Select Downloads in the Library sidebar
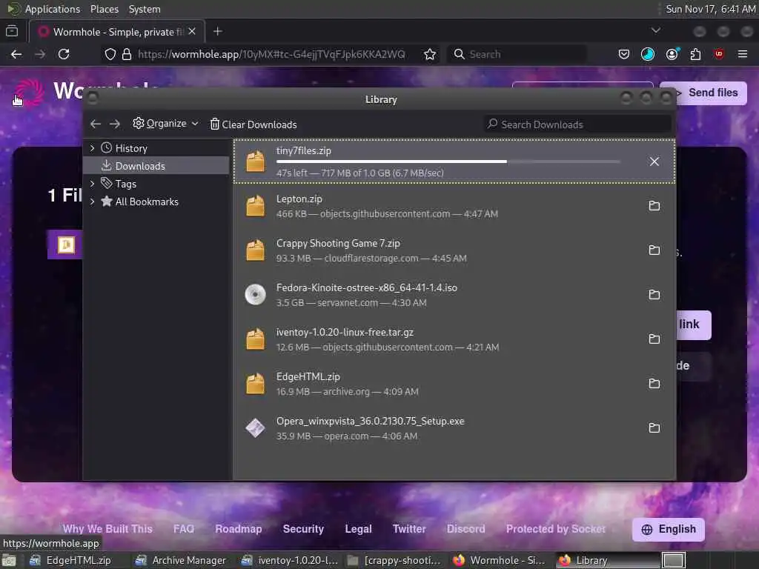This screenshot has height=569, width=759. [x=156, y=166]
